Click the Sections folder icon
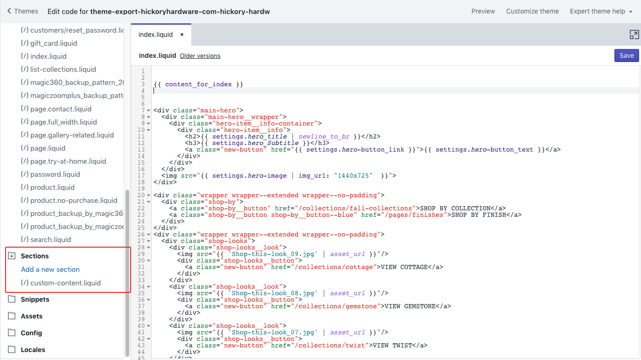 (12, 256)
